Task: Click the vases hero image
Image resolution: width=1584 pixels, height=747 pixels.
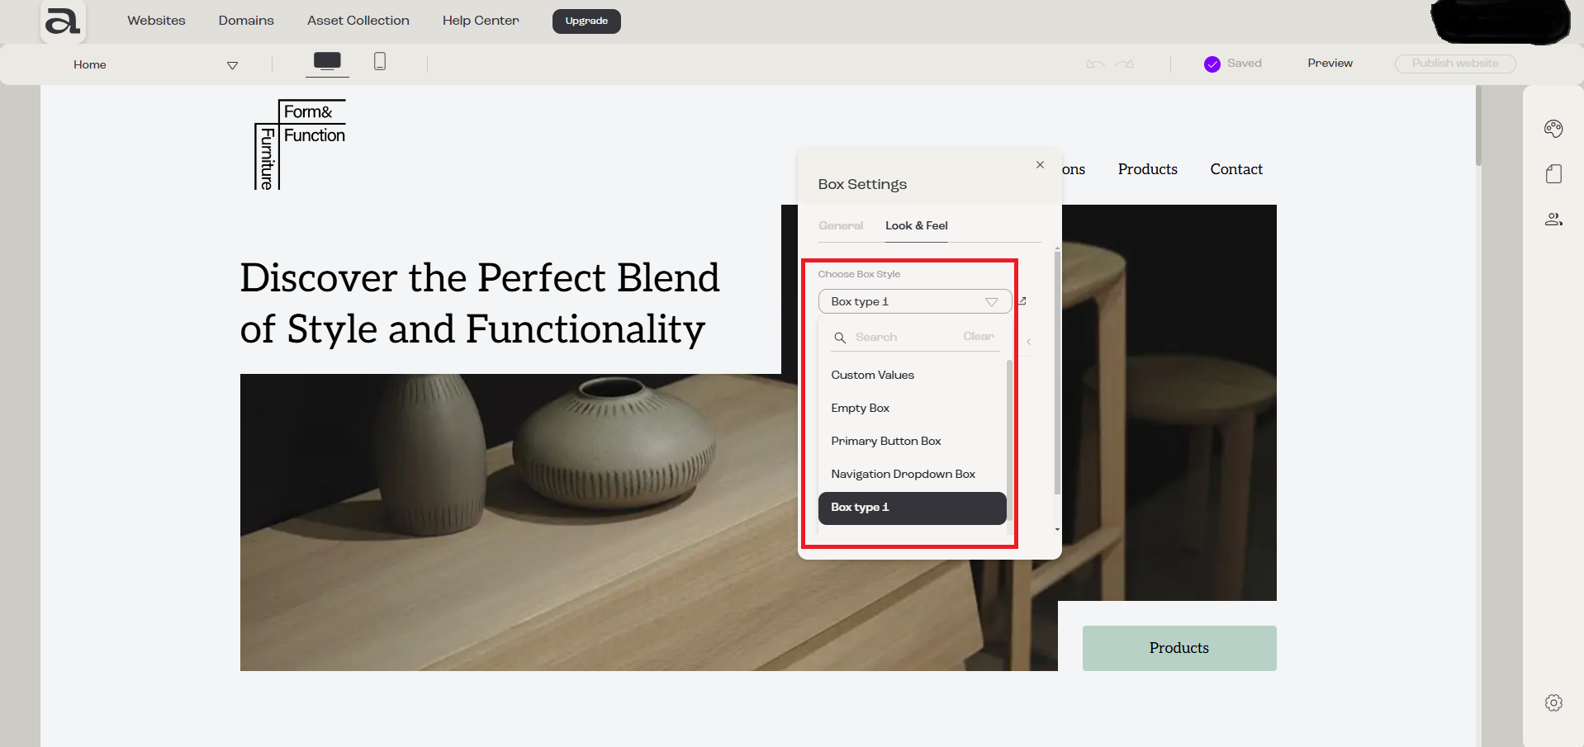Action: pos(648,522)
